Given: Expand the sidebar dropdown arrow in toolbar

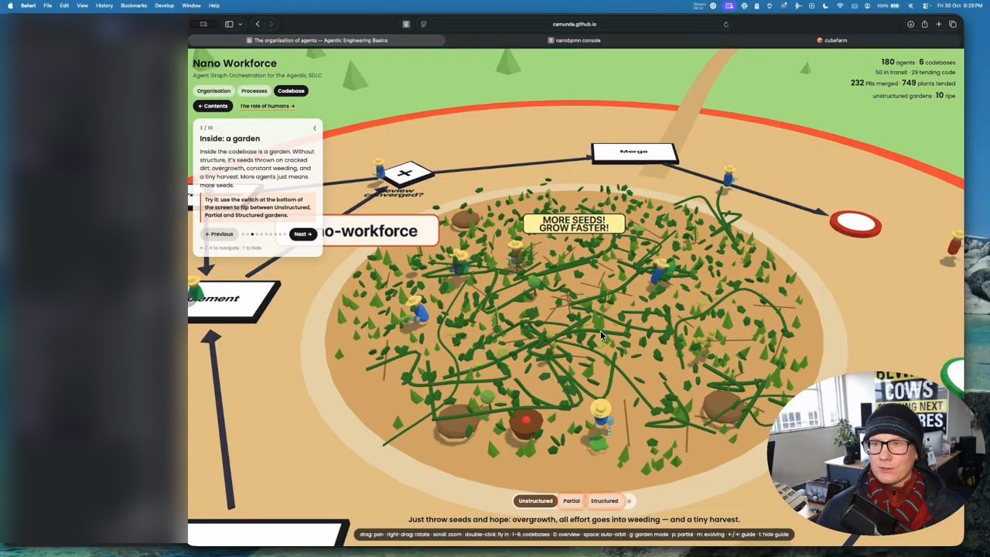Looking at the screenshot, I should [x=240, y=24].
